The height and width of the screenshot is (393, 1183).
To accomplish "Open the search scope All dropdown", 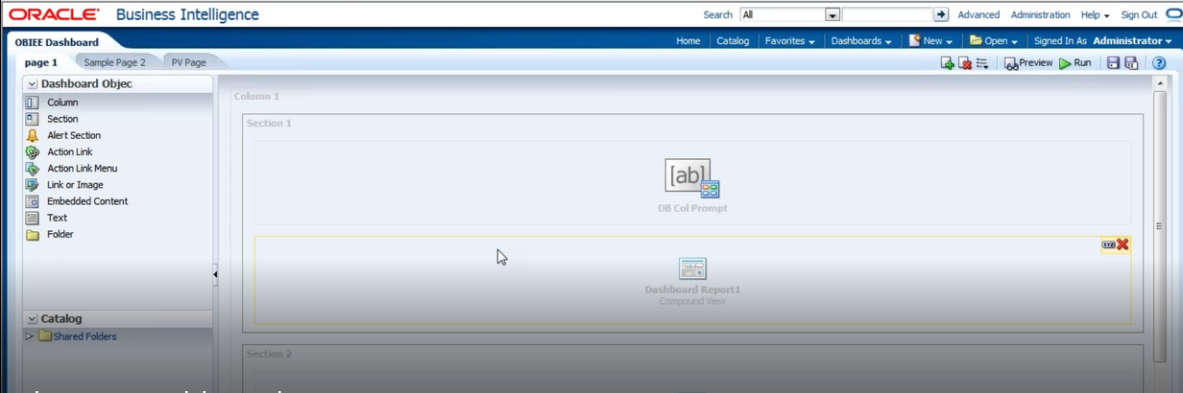I will (x=833, y=15).
